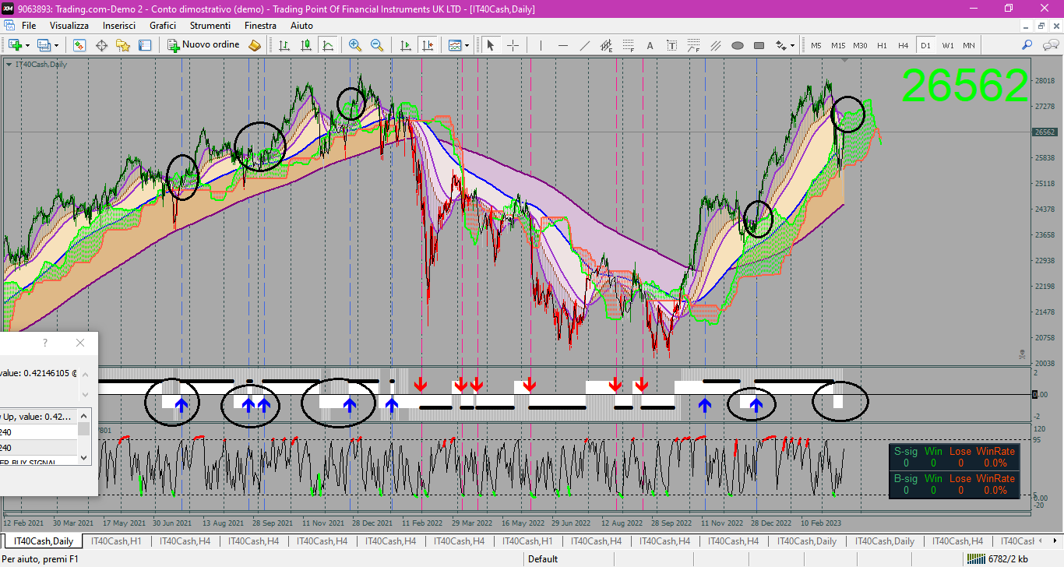Draw a vertical line
The width and height of the screenshot is (1064, 567).
540,45
